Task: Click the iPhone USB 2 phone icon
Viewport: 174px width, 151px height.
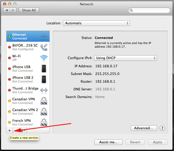Action: [44, 79]
